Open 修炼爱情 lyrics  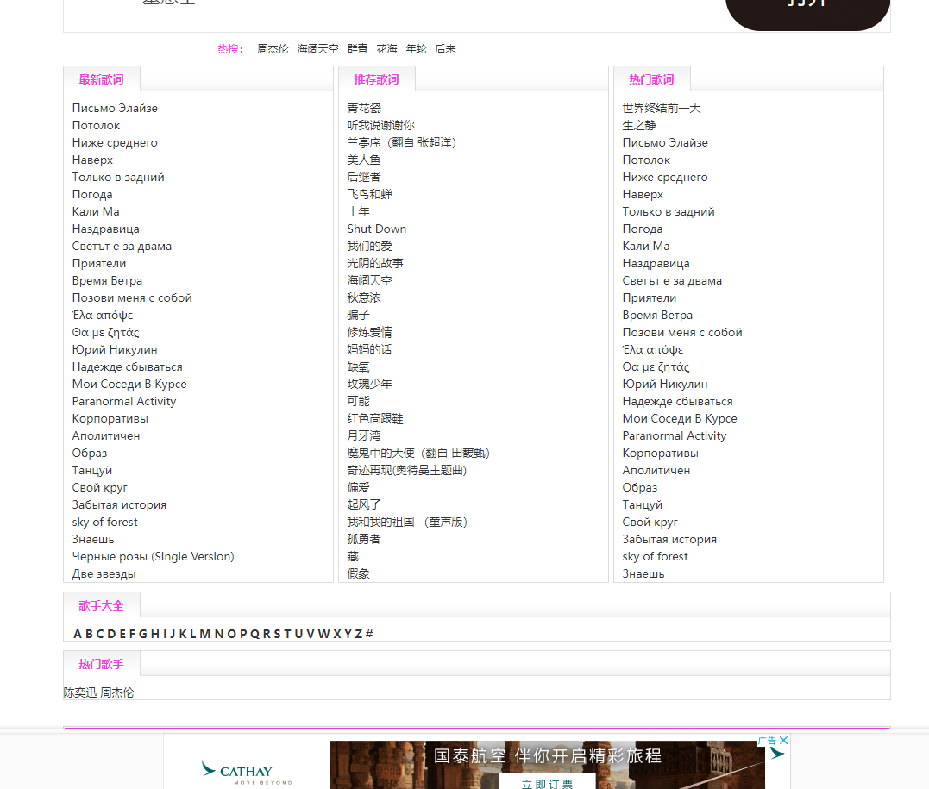(x=370, y=332)
